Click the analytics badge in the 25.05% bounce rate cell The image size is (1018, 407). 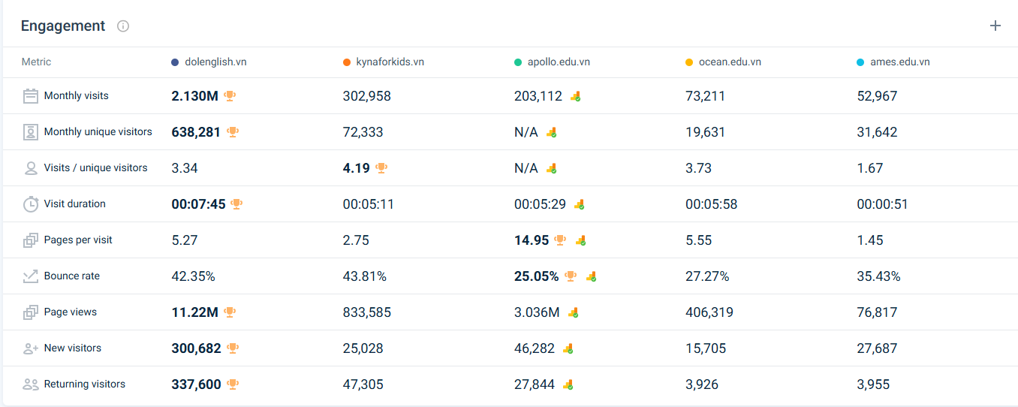[x=591, y=276]
